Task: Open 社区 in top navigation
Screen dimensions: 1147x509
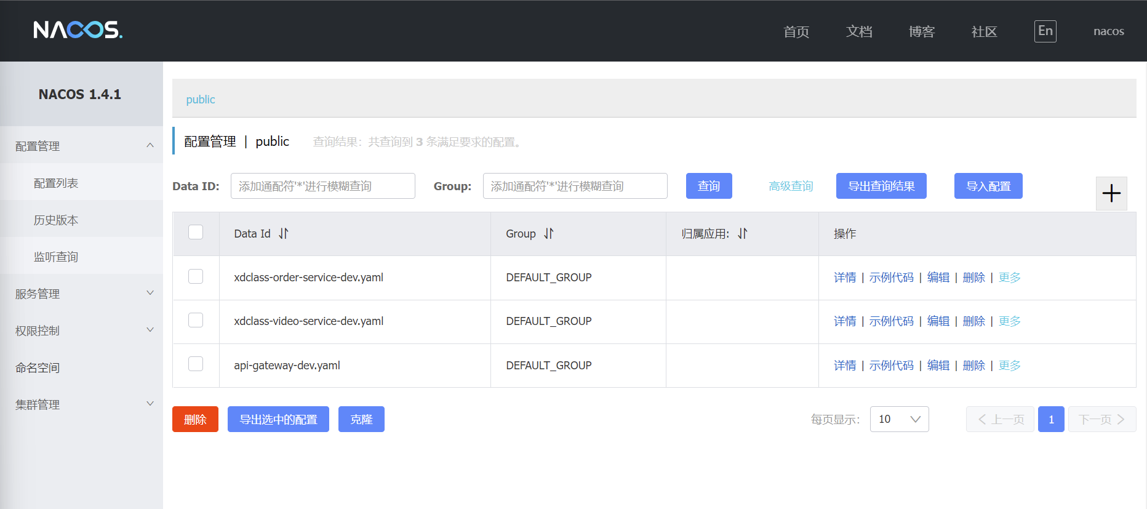Action: pos(984,31)
